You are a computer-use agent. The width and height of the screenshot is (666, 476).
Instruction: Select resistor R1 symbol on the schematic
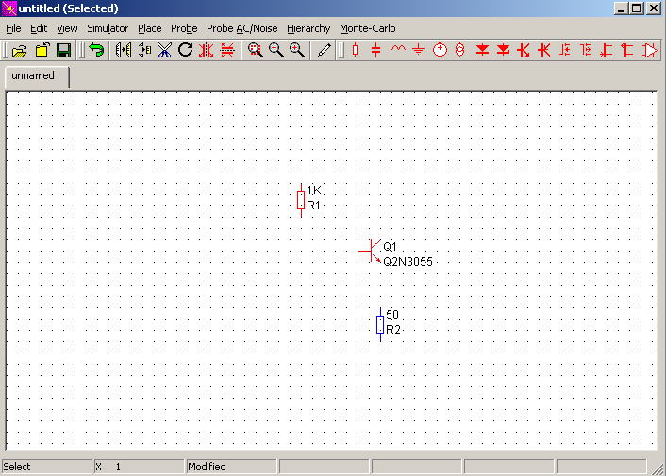point(301,200)
